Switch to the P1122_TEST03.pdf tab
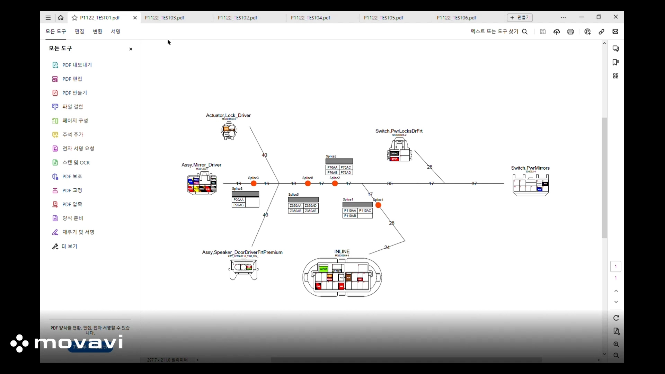665x374 pixels. click(x=165, y=18)
